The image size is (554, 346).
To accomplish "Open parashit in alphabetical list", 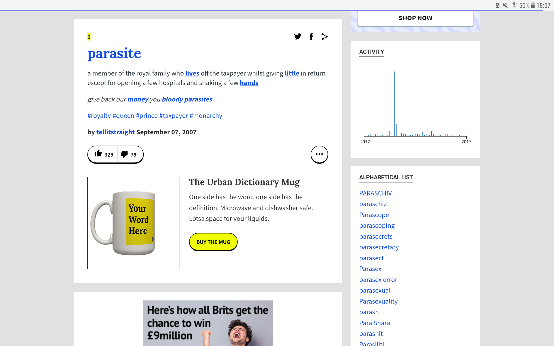I will click(x=371, y=334).
